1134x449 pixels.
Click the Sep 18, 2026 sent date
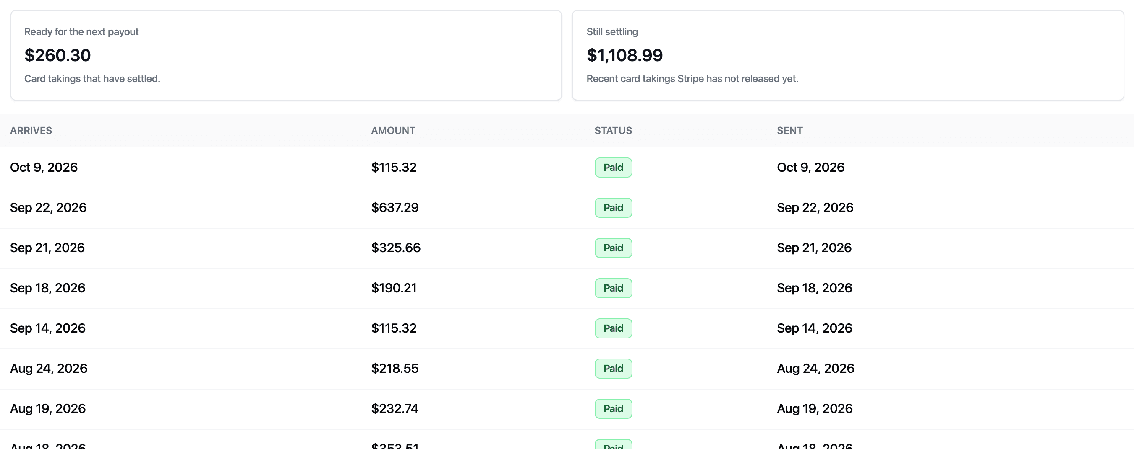pyautogui.click(x=814, y=288)
